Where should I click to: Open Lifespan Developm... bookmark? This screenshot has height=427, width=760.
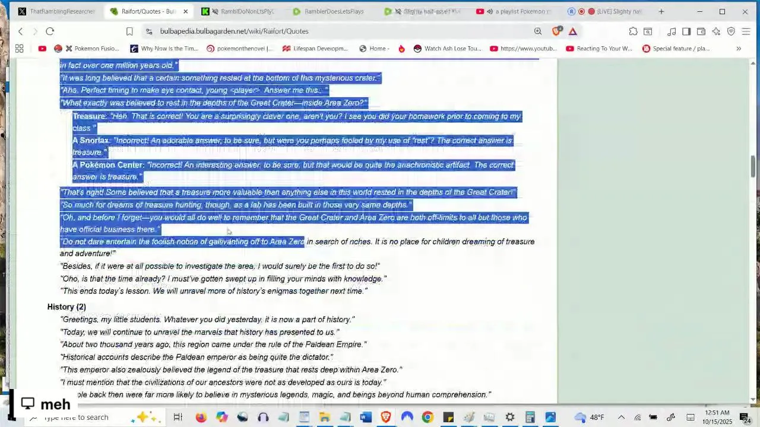pos(315,49)
